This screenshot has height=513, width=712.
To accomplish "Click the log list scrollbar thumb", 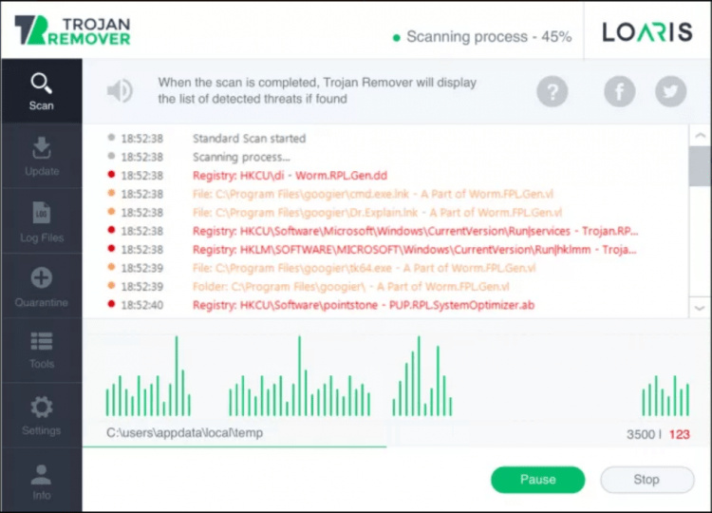I will pos(700,166).
